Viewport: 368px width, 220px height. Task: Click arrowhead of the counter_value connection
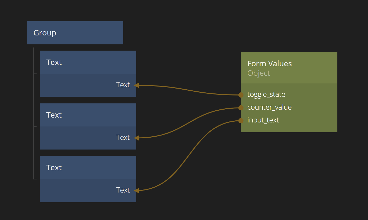(x=136, y=138)
